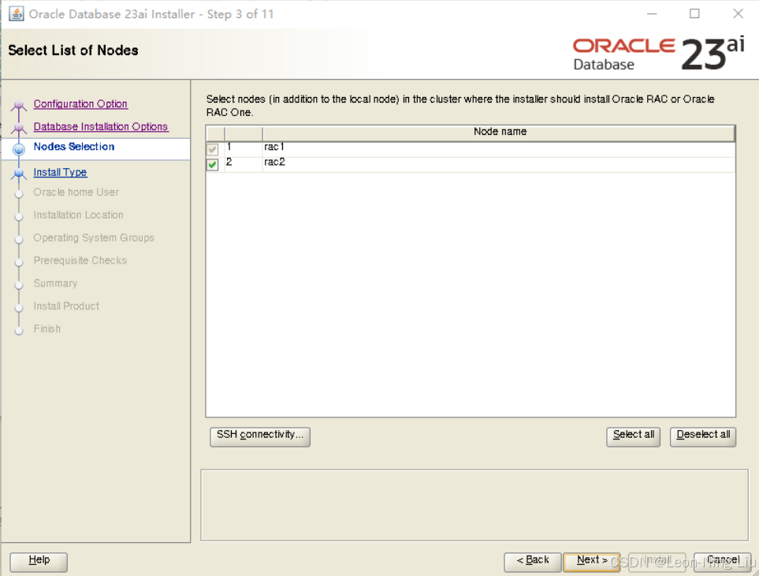Click the Install Product step
Image resolution: width=759 pixels, height=576 pixels.
(66, 306)
